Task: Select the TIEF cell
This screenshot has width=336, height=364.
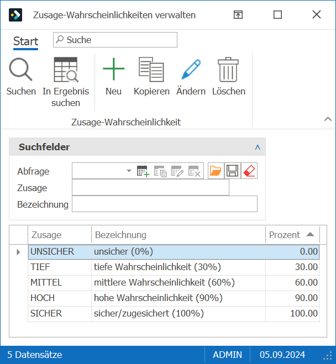Action: pyautogui.click(x=60, y=267)
